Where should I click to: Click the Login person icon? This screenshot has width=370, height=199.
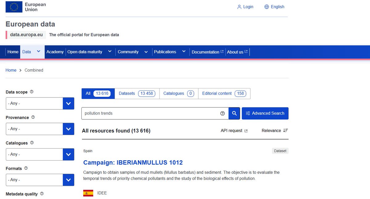point(239,6)
